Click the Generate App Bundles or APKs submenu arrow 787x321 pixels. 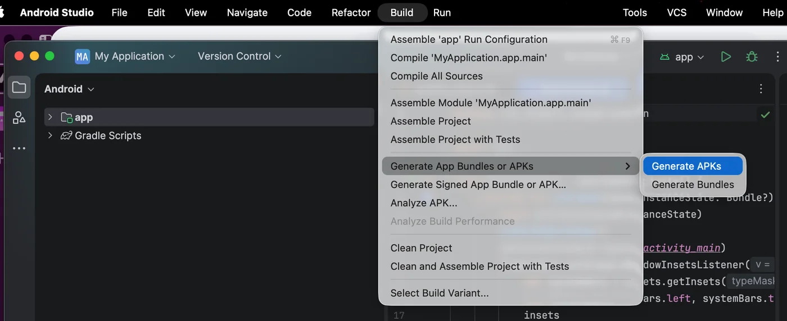pos(628,166)
